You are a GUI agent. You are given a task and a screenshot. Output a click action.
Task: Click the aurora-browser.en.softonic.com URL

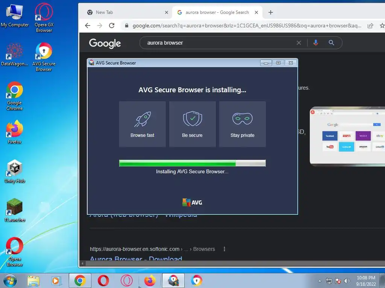coord(135,249)
